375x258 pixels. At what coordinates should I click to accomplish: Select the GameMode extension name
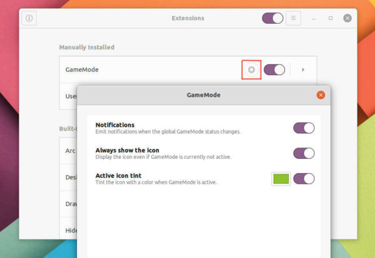[82, 70]
